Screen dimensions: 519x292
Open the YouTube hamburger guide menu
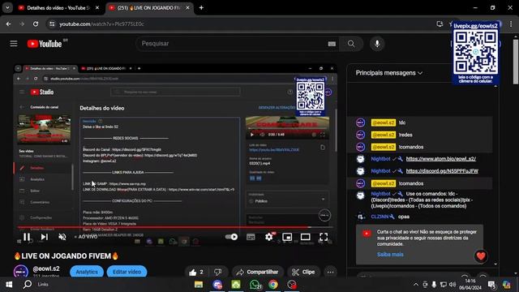coord(14,44)
